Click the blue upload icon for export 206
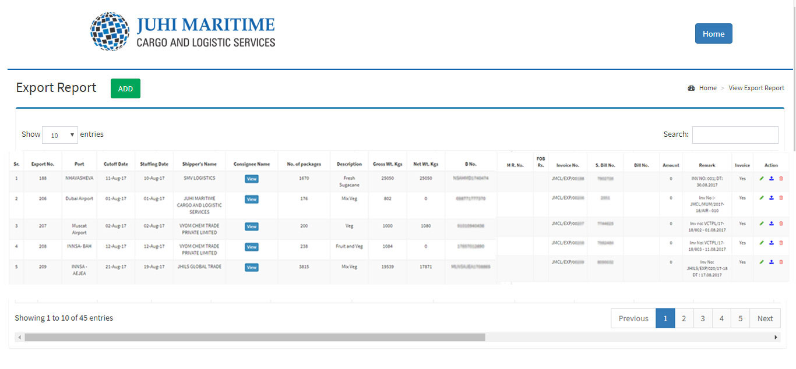The width and height of the screenshot is (796, 369). 771,198
